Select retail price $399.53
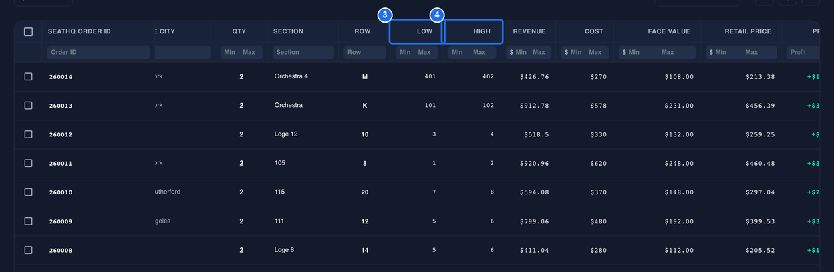 pyautogui.click(x=760, y=222)
